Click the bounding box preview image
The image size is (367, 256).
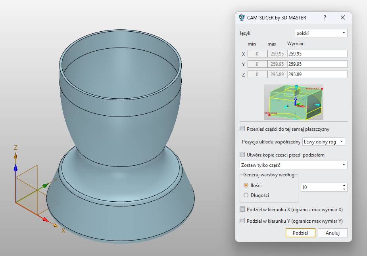(x=293, y=102)
